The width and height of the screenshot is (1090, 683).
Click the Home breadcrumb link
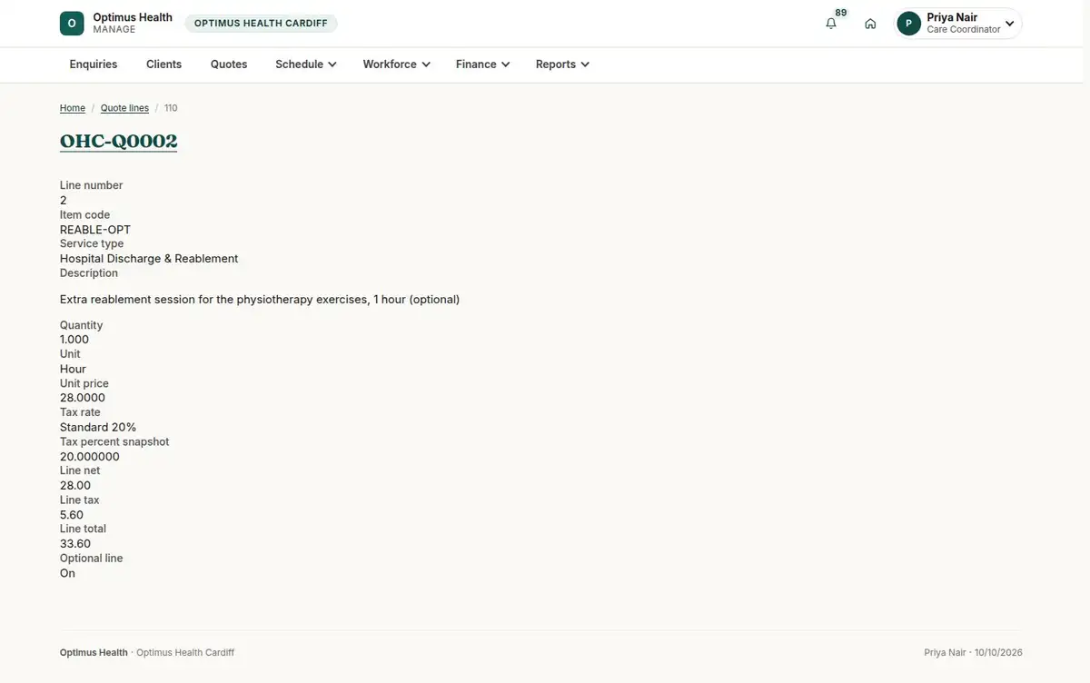coord(73,108)
